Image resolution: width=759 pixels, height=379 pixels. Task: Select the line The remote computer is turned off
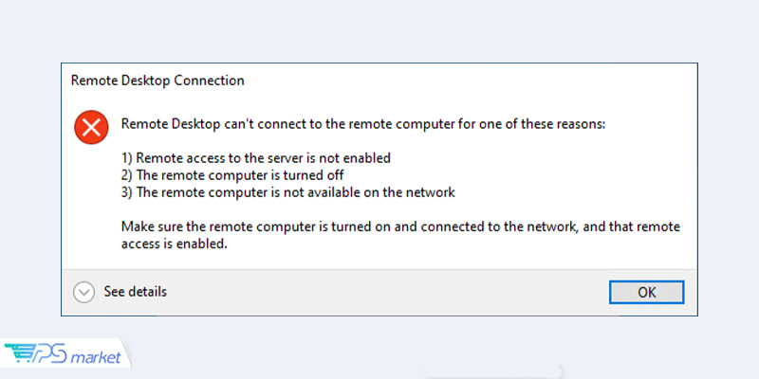tap(232, 175)
